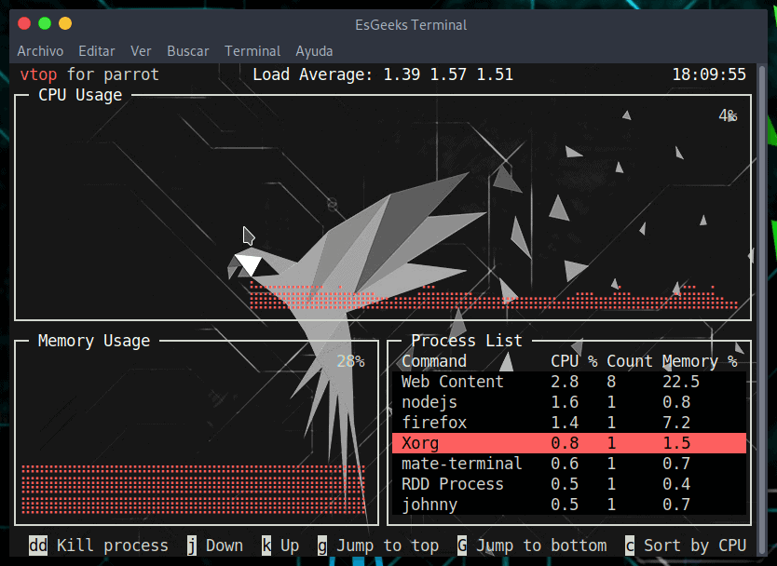The width and height of the screenshot is (777, 566).
Task: Open the Ayuda menu
Action: pyautogui.click(x=314, y=51)
